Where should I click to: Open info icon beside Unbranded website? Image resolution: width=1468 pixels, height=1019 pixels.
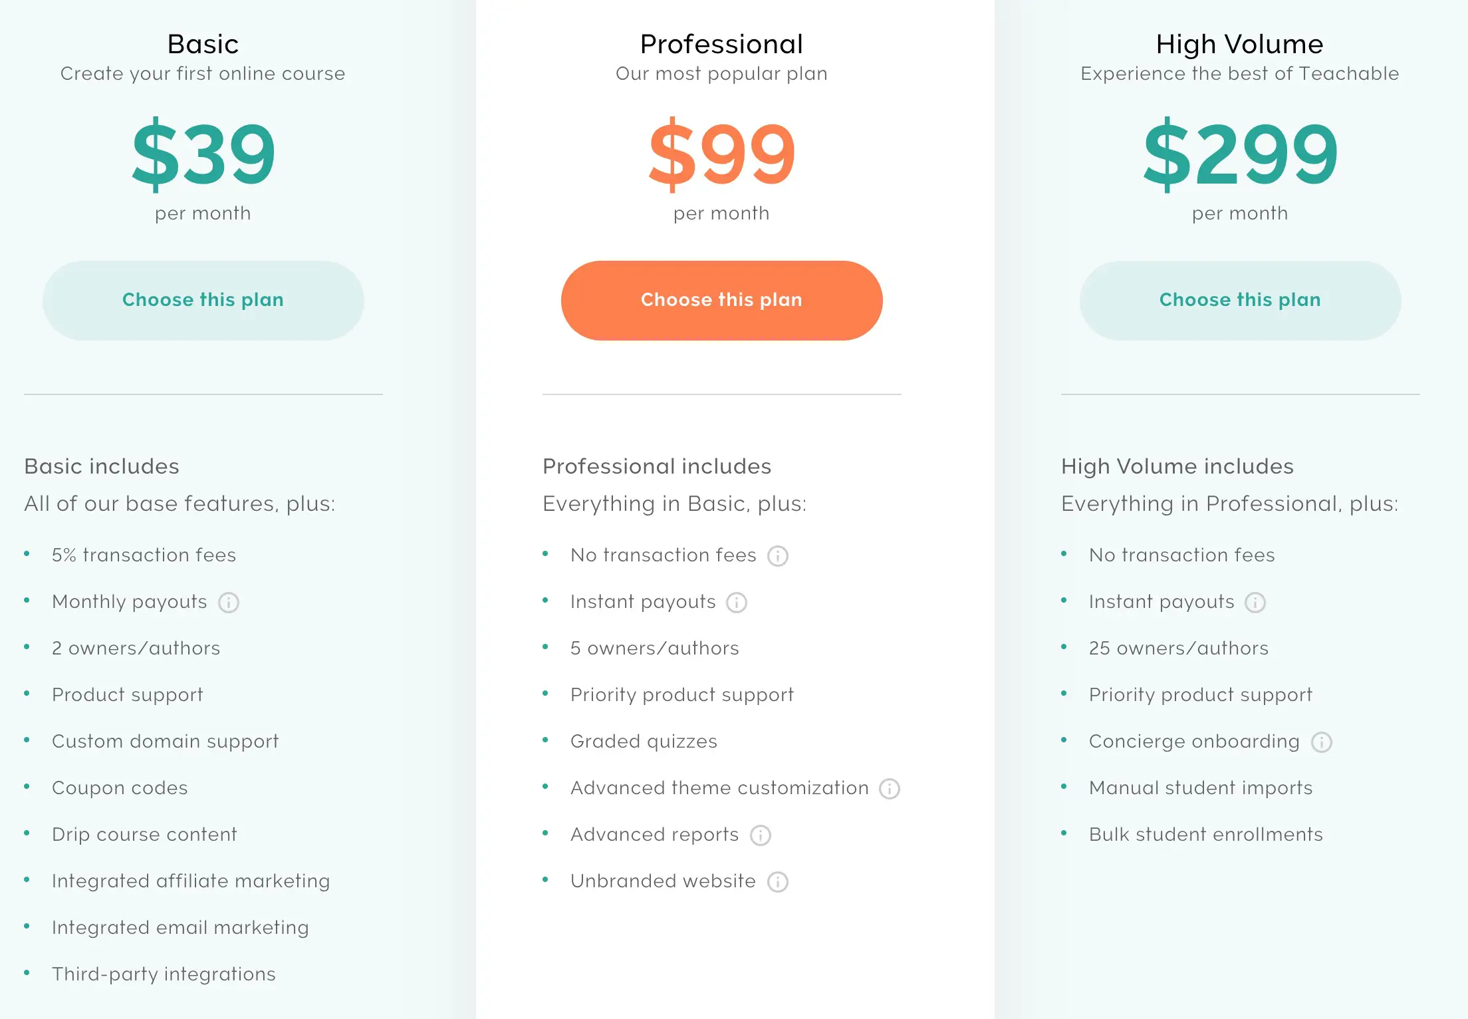click(x=778, y=882)
